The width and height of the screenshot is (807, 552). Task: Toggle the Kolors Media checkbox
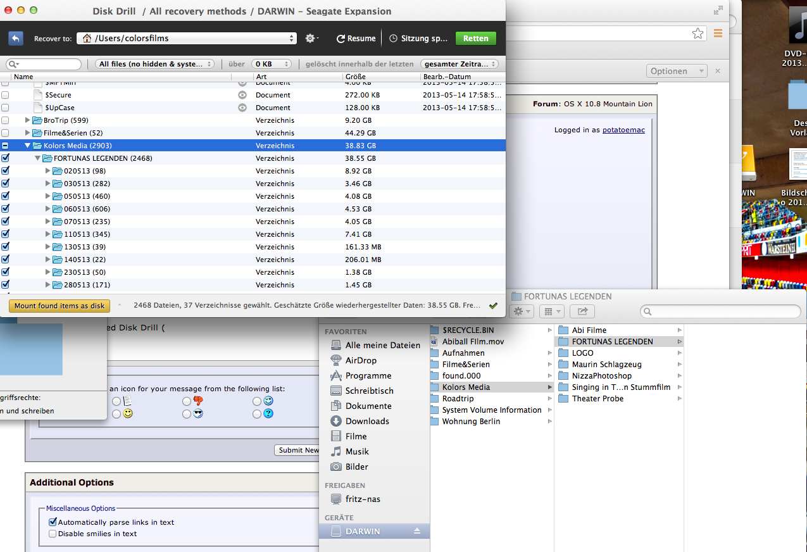pos(5,146)
